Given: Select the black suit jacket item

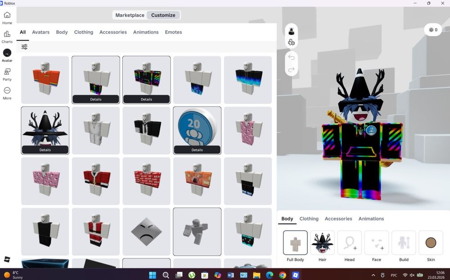Looking at the screenshot, I should 146,130.
